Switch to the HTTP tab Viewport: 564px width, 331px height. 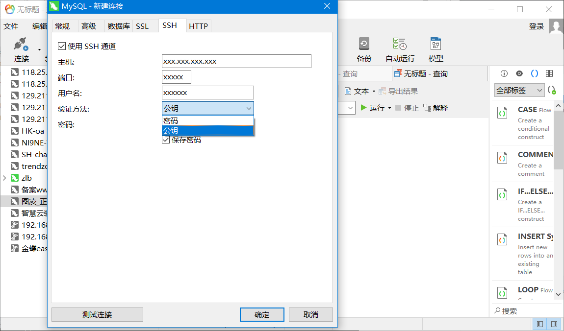coord(198,26)
